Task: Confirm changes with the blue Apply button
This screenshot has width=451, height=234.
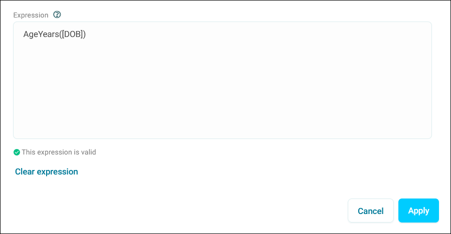Action: [x=418, y=210]
